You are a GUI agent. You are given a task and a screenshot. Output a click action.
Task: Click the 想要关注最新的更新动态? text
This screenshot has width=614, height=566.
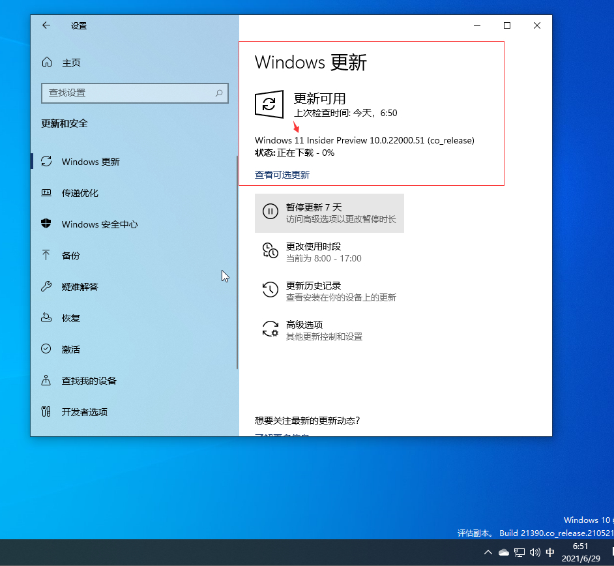pyautogui.click(x=307, y=421)
